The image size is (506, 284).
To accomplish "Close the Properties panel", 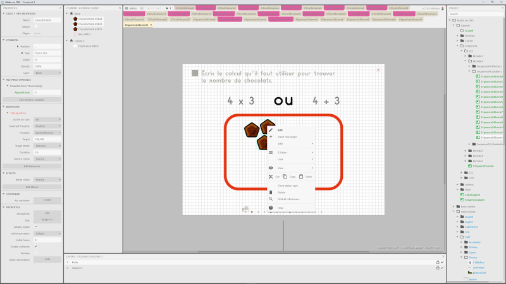I will [x=60, y=8].
